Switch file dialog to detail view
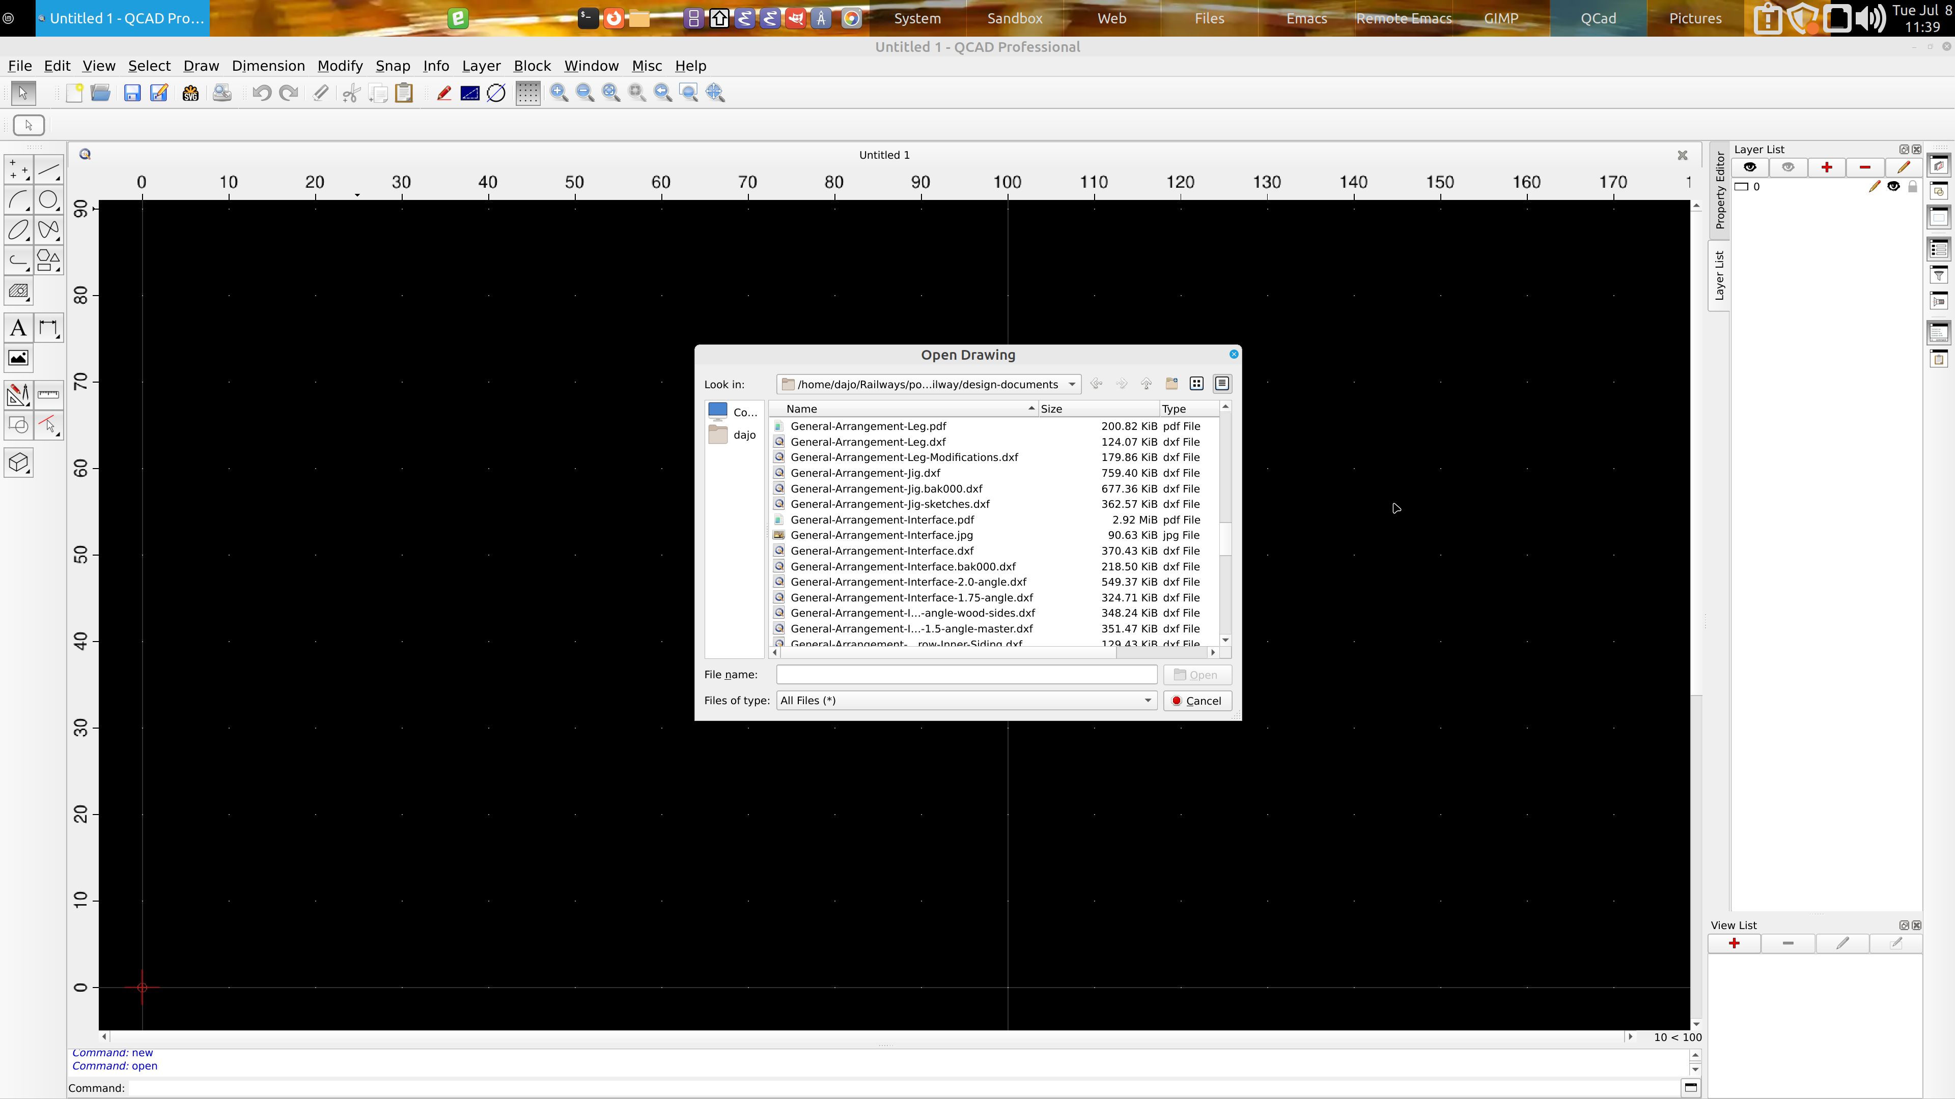Screen dimensions: 1955x1099 coord(1222,384)
